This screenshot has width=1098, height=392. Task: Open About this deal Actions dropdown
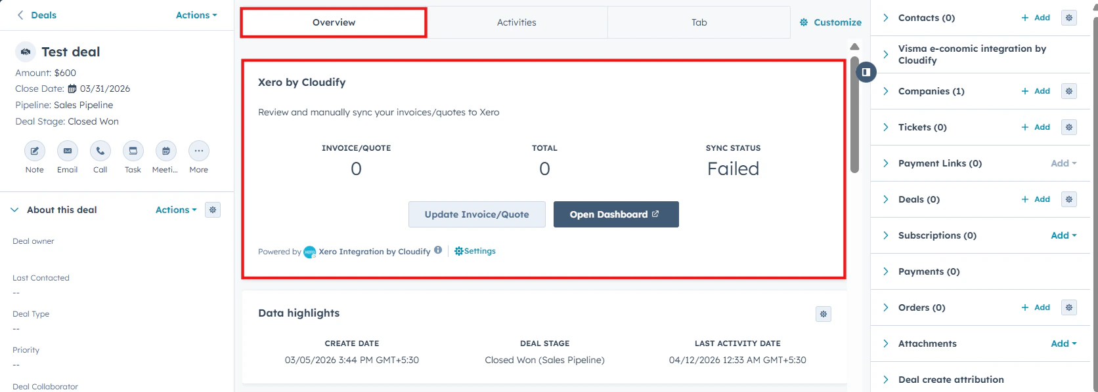pyautogui.click(x=176, y=210)
